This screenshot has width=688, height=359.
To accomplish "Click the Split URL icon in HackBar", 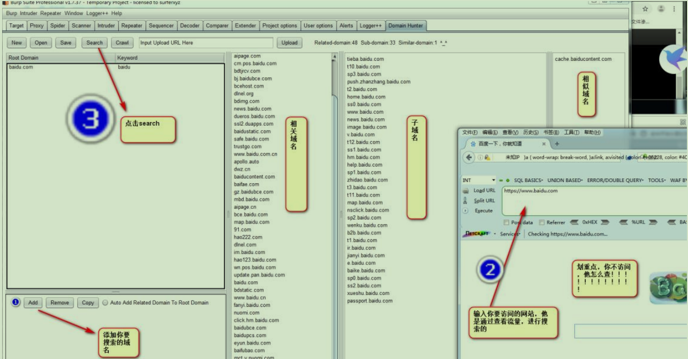I will pyautogui.click(x=465, y=201).
